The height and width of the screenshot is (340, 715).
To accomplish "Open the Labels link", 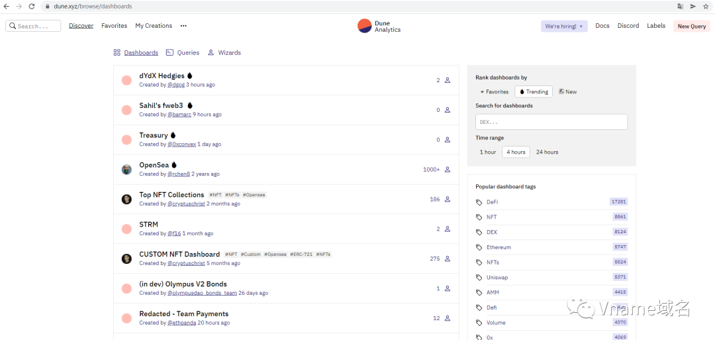I will (656, 26).
